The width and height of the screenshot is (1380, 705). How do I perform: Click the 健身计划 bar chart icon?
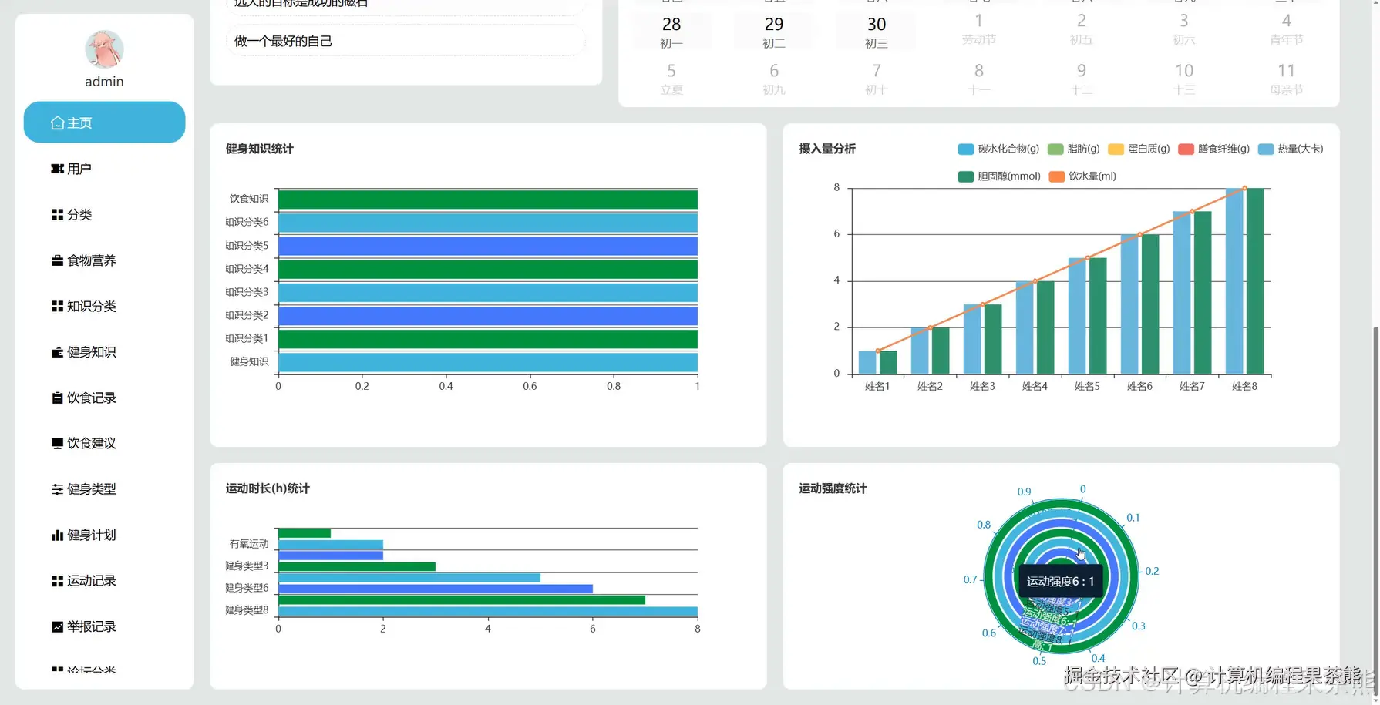pos(57,535)
